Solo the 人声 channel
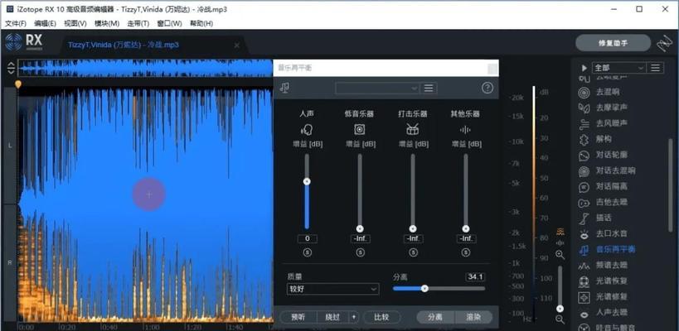This screenshot has width=679, height=331. point(307,252)
